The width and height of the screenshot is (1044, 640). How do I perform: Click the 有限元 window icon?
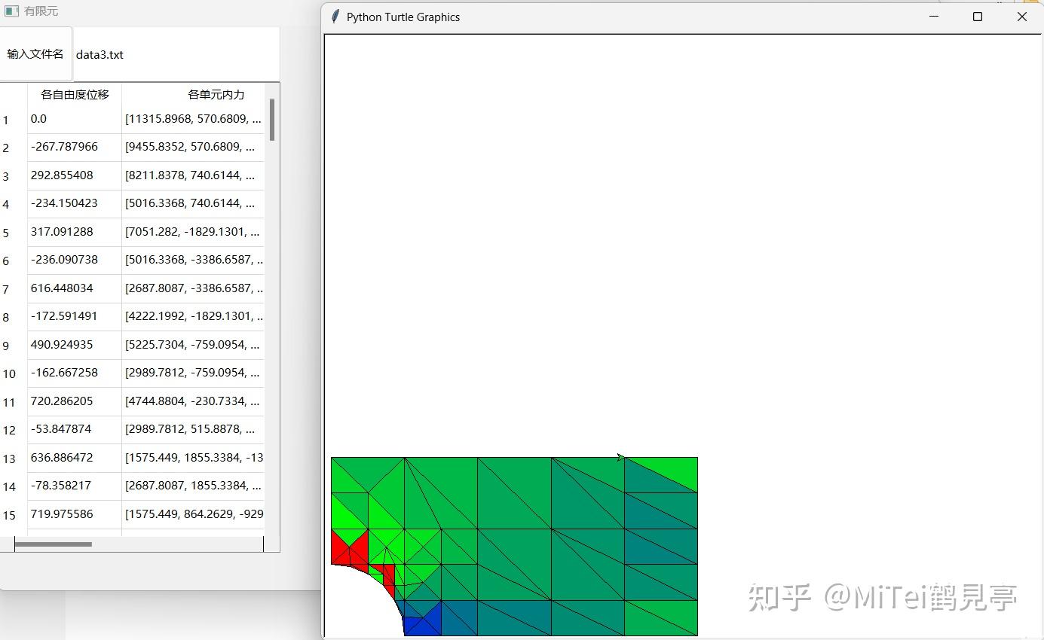pyautogui.click(x=11, y=11)
